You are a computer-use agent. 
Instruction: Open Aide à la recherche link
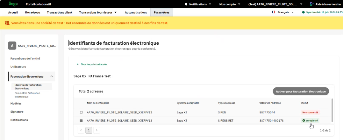click(328, 4)
